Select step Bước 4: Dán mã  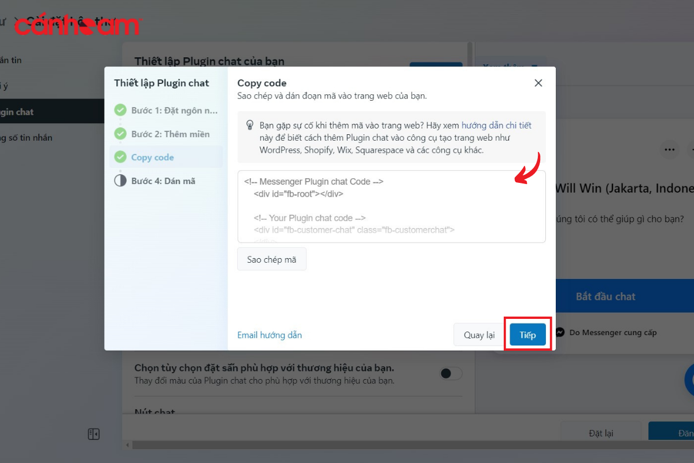(x=166, y=181)
